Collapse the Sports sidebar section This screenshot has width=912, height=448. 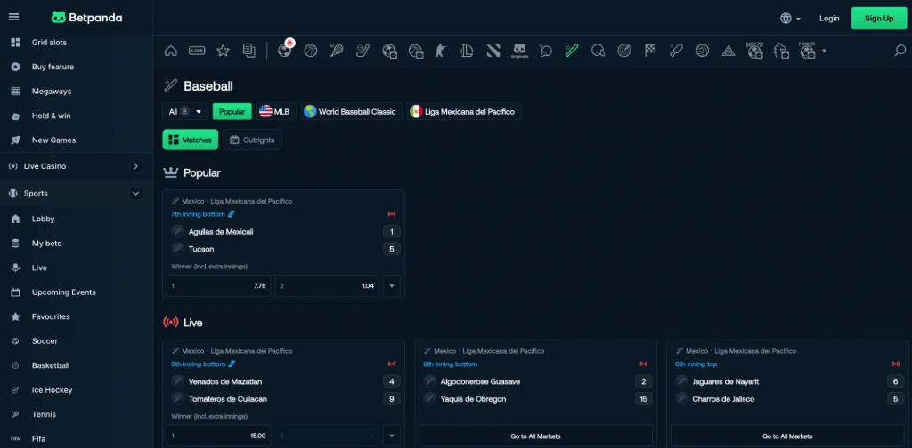[x=135, y=193]
